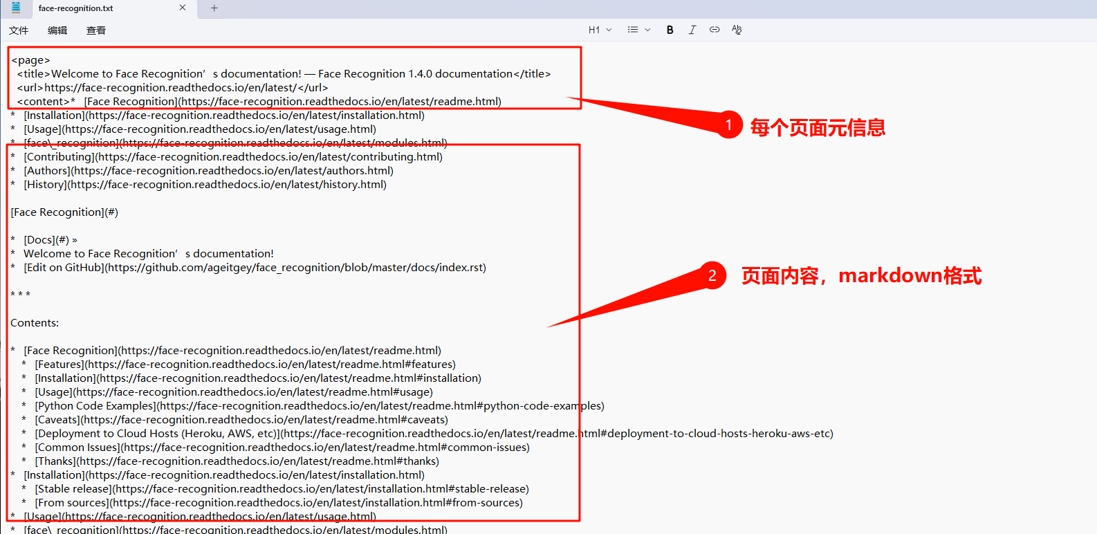Click the [Authors] authors.html line
The image size is (1097, 534).
(202, 171)
